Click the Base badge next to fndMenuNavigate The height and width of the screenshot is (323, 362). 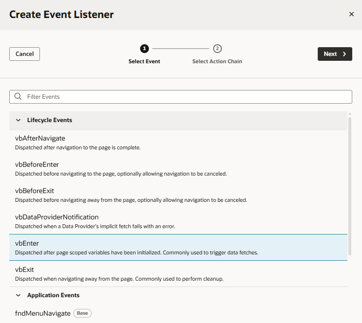pyautogui.click(x=82, y=313)
